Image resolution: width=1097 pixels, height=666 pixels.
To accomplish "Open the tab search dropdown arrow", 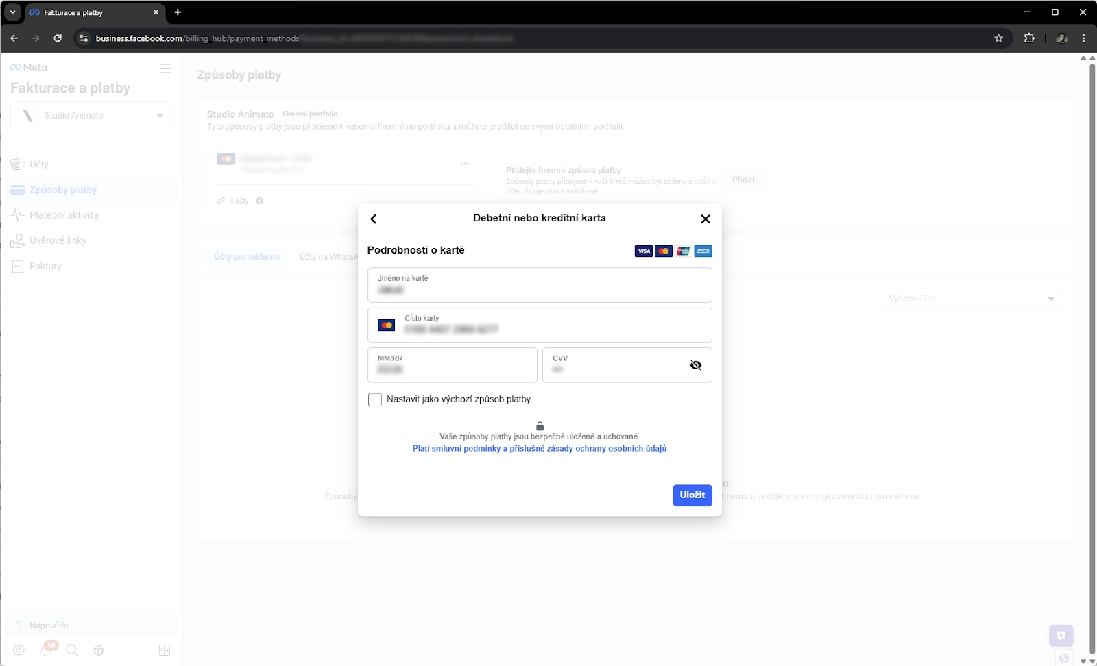I will coord(12,12).
